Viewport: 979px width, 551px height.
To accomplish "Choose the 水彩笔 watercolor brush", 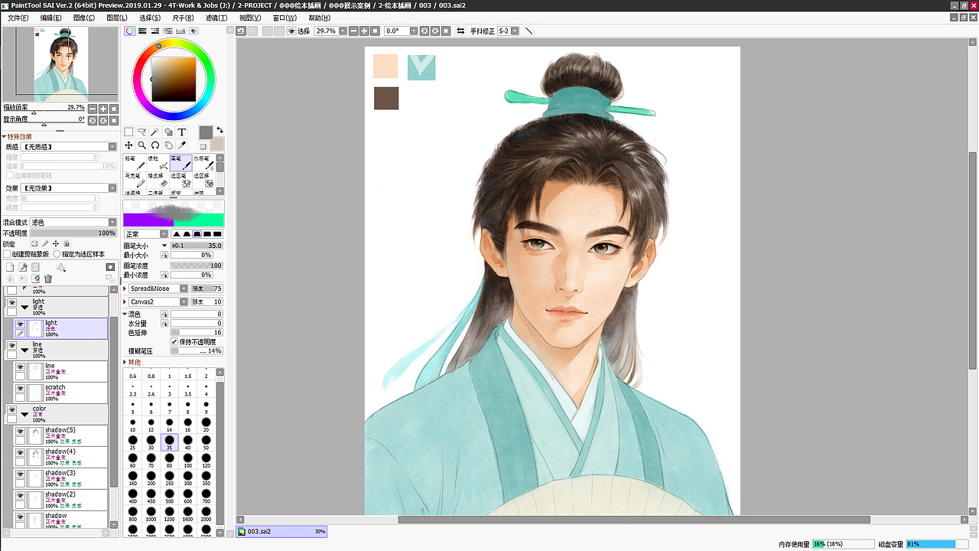I will tap(203, 162).
